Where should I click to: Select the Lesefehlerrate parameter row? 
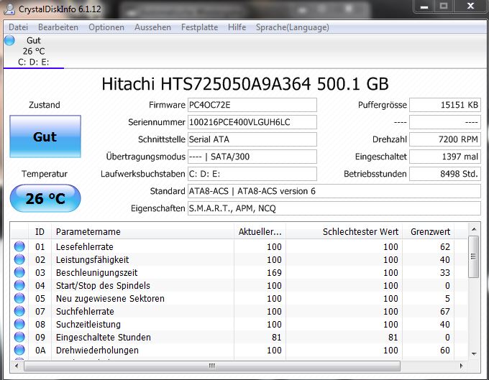click(239, 246)
